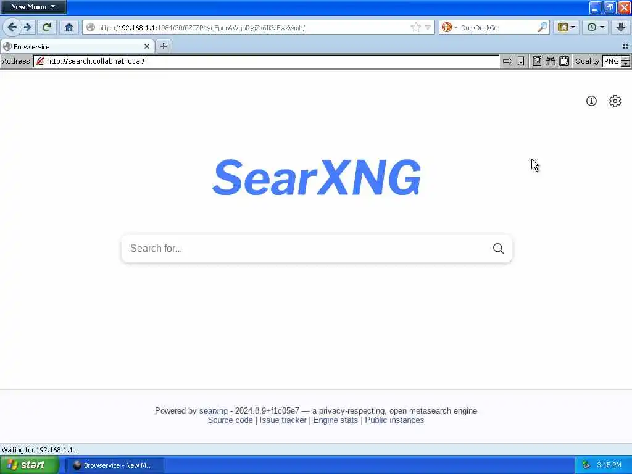Click the bookmark ribbon icon in the Browservice bar
This screenshot has height=474, width=632.
point(521,61)
